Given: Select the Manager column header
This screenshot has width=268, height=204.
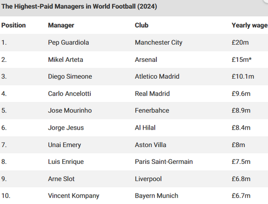Looking at the screenshot, I should 61,25.
